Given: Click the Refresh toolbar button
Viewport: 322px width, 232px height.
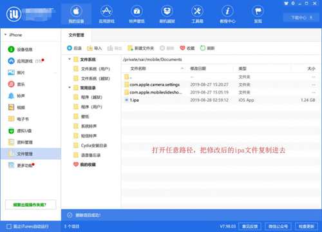Looking at the screenshot, I should (207, 48).
